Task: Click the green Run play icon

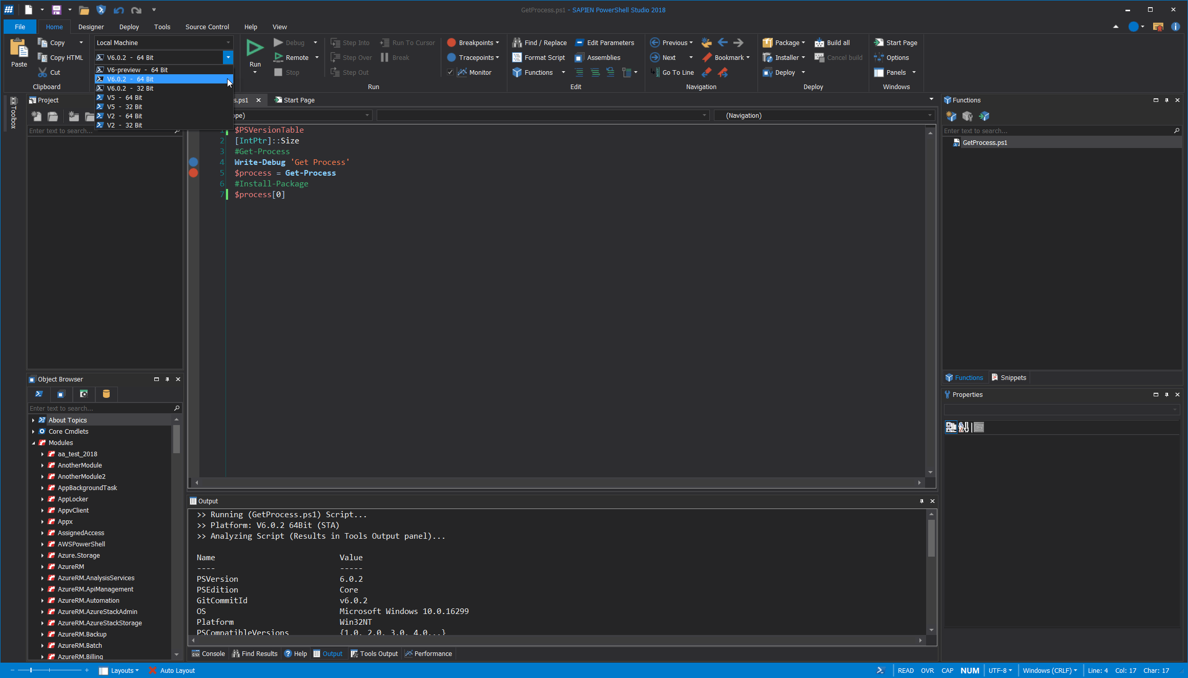Action: coord(255,48)
